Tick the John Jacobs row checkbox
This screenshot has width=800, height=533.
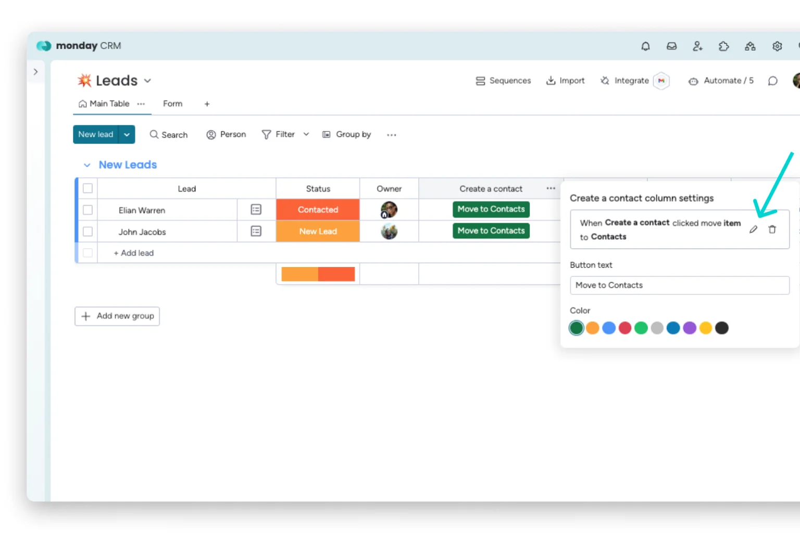(x=87, y=232)
